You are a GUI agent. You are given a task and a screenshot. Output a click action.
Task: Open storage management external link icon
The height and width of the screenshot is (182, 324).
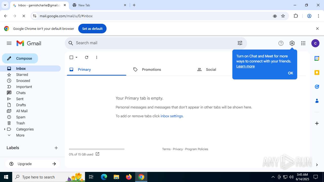(x=97, y=154)
